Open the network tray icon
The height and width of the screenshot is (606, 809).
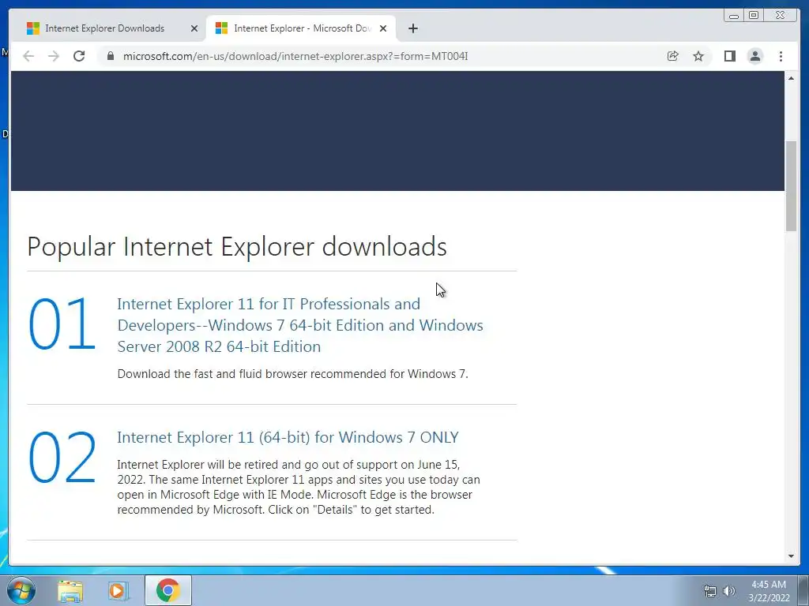tap(710, 591)
